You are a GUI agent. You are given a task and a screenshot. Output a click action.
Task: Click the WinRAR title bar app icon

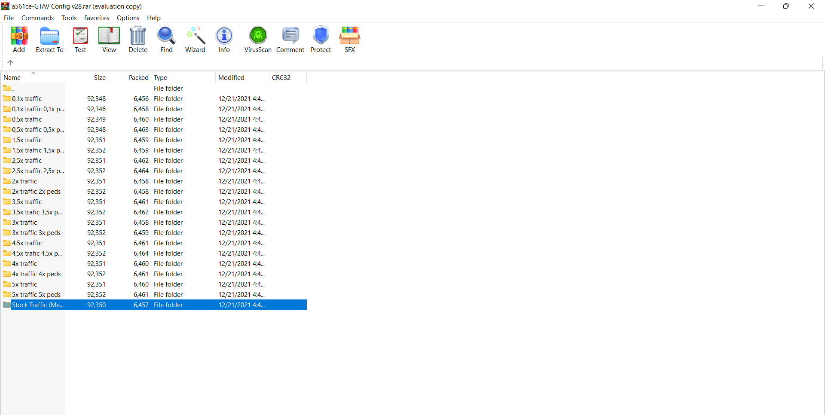(5, 6)
